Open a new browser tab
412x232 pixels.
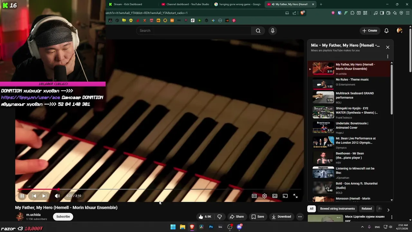tap(321, 4)
